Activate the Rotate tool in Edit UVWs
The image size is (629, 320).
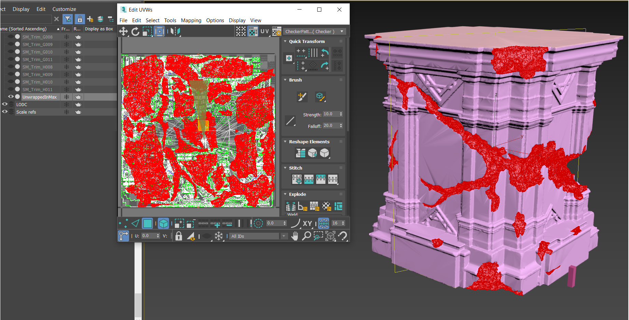[135, 32]
